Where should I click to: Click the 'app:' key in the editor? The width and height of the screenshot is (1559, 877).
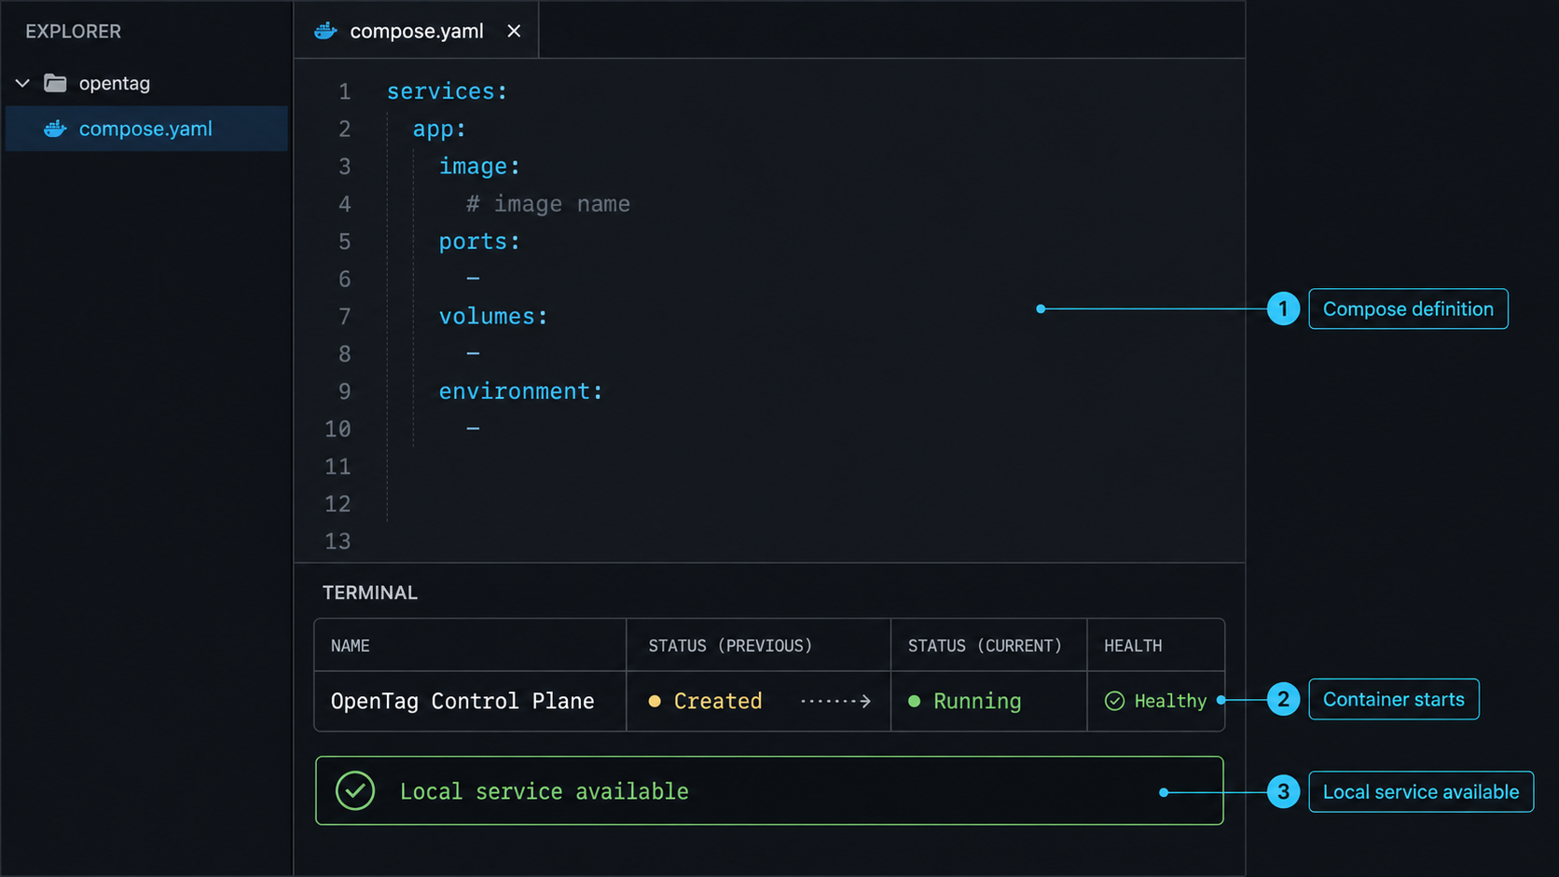coord(439,130)
